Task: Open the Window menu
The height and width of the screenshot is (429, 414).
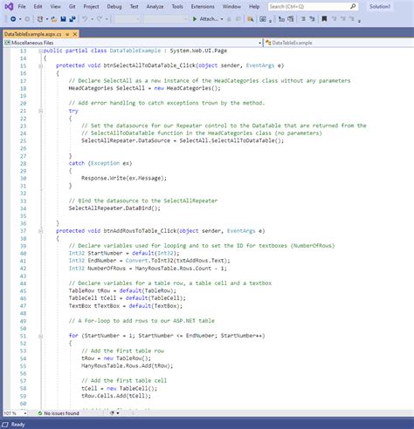Action: 231,6
